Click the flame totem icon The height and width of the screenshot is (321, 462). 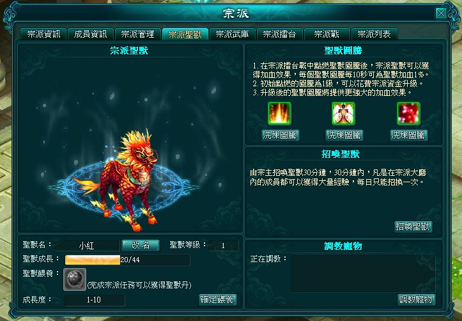tap(279, 113)
